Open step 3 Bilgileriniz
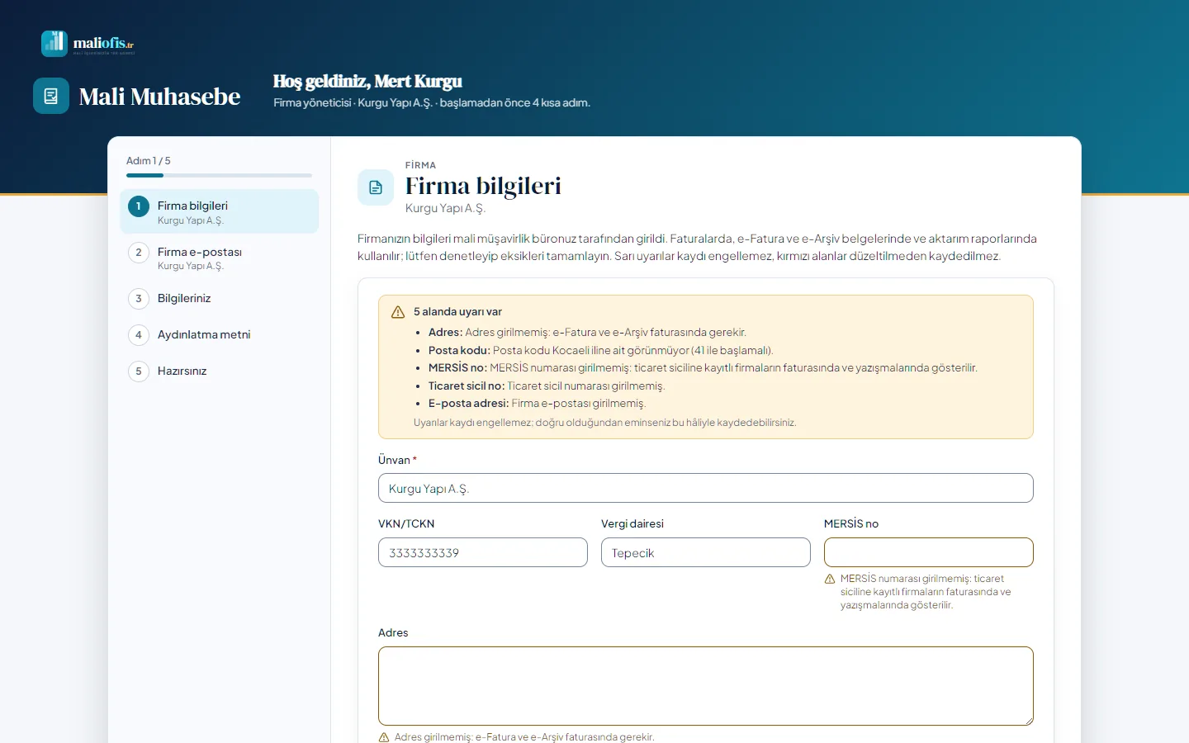Image resolution: width=1189 pixels, height=743 pixels. (x=220, y=298)
